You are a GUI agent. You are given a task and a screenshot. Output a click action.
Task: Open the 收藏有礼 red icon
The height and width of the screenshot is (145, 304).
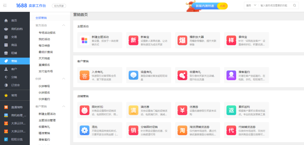click(182, 75)
